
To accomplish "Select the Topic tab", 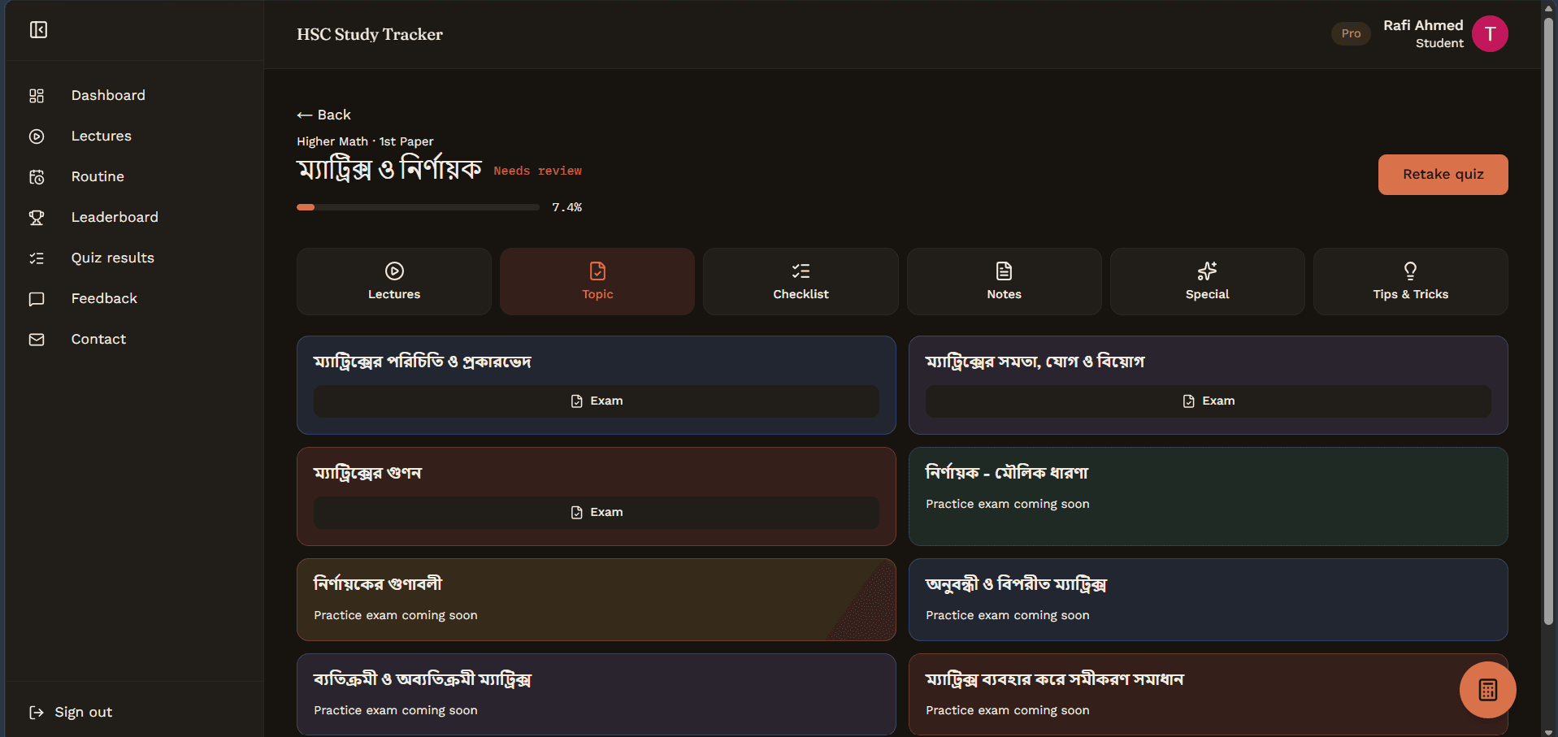I will [597, 281].
